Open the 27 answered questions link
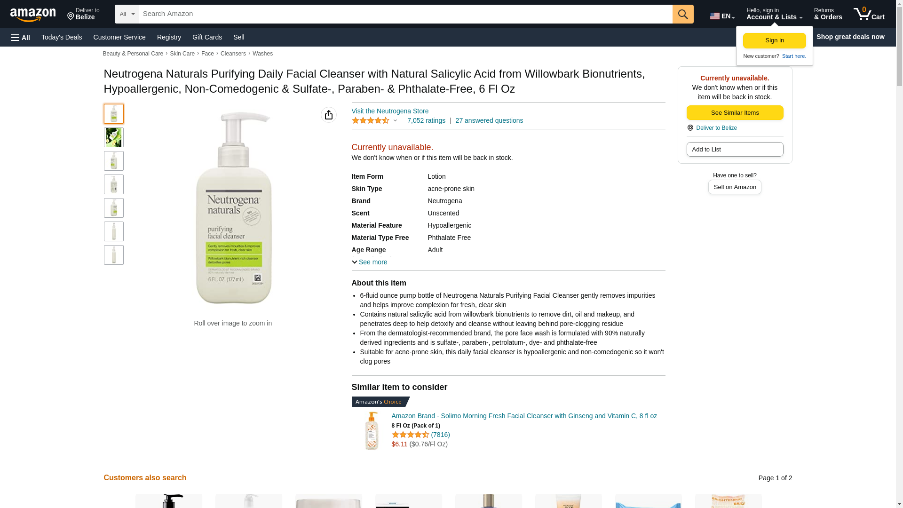 tap(489, 120)
